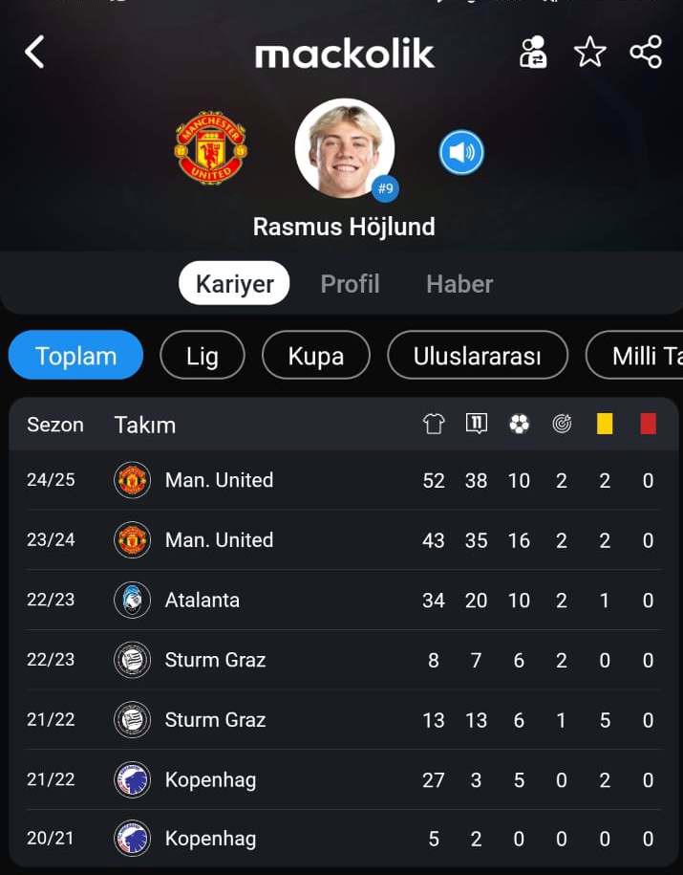Screen dimensions: 683x875
Task: Play name pronunciation speaker icon
Action: click(461, 152)
